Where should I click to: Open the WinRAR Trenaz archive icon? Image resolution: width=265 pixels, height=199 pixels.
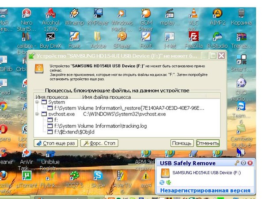(x=241, y=41)
